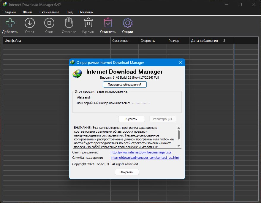The image size is (261, 203).
Task: Open the Скачивание menu
Action: [49, 12]
